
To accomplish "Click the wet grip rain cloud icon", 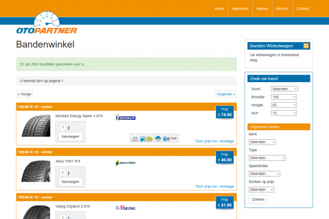I will tap(158, 139).
